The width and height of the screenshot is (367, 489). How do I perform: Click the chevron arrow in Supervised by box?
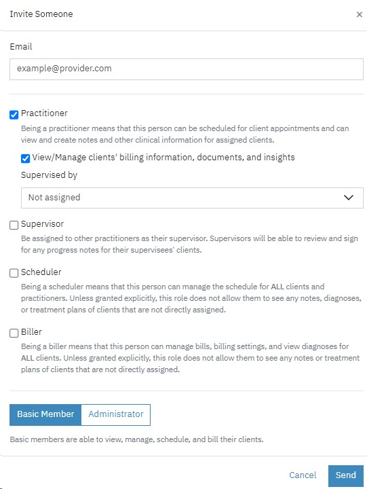click(348, 198)
